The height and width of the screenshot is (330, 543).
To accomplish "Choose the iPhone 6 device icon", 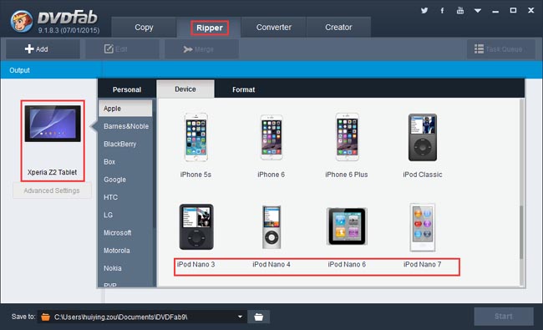I will coord(271,137).
